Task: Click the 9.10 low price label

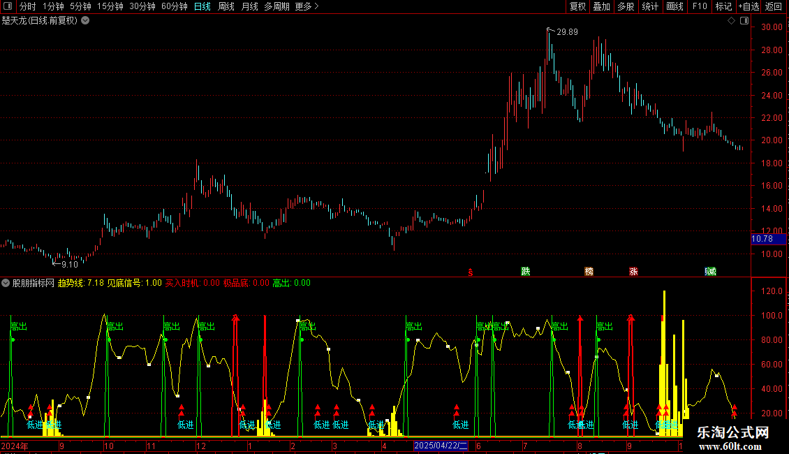Action: [x=69, y=264]
